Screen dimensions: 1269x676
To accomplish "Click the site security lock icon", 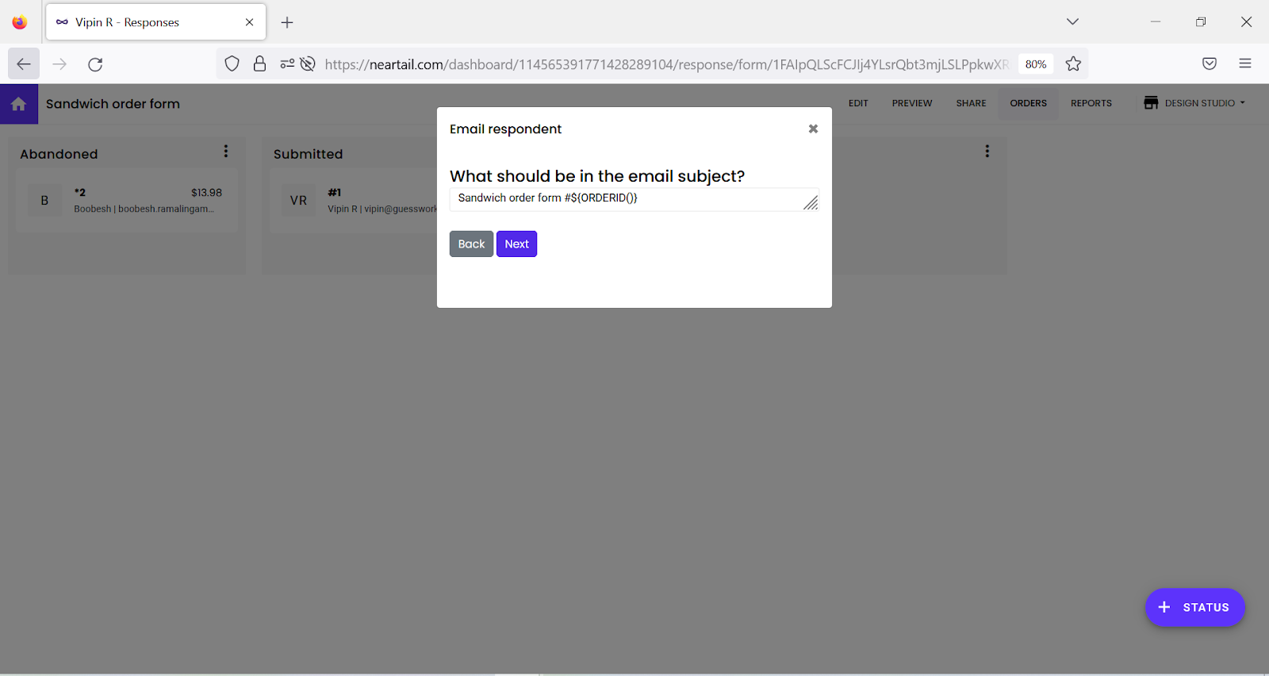I will point(259,63).
